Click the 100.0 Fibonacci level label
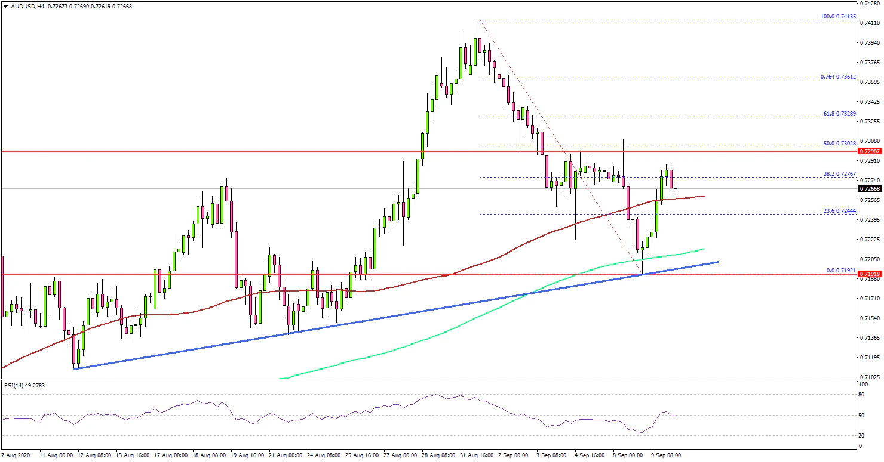This screenshot has height=462, width=884. click(838, 17)
